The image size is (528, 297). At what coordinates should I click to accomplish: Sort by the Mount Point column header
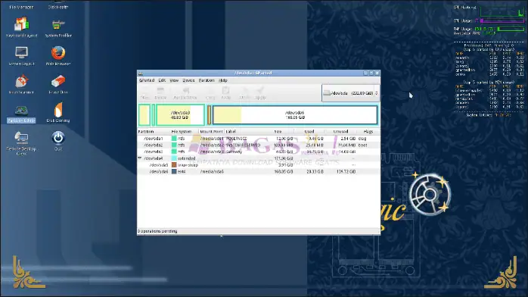pos(212,132)
